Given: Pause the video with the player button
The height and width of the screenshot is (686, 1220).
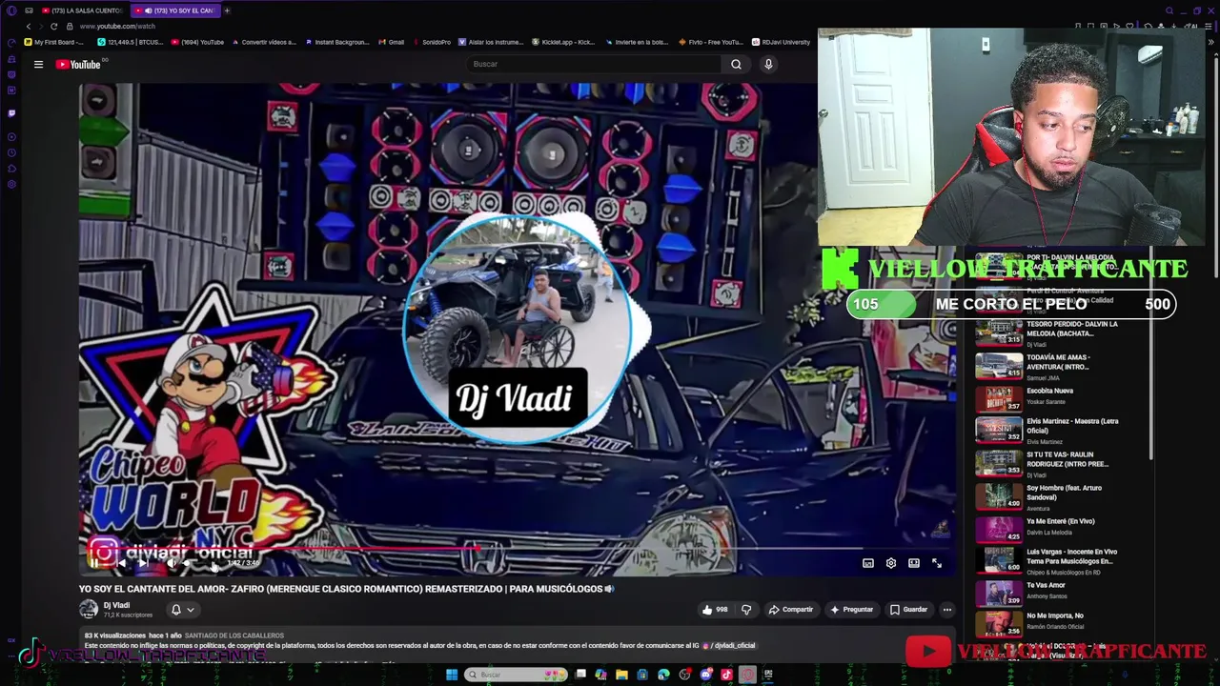Looking at the screenshot, I should click(94, 563).
